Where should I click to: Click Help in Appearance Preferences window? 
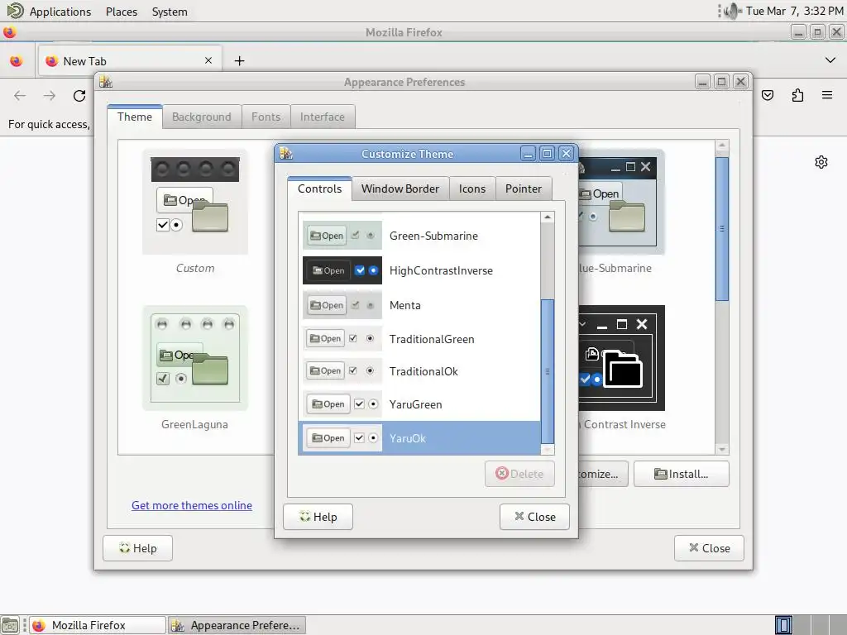click(138, 548)
